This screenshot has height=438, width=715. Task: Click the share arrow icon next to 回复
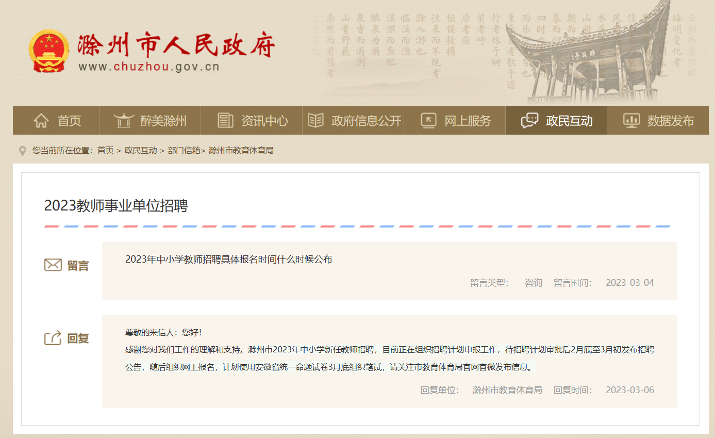(53, 338)
